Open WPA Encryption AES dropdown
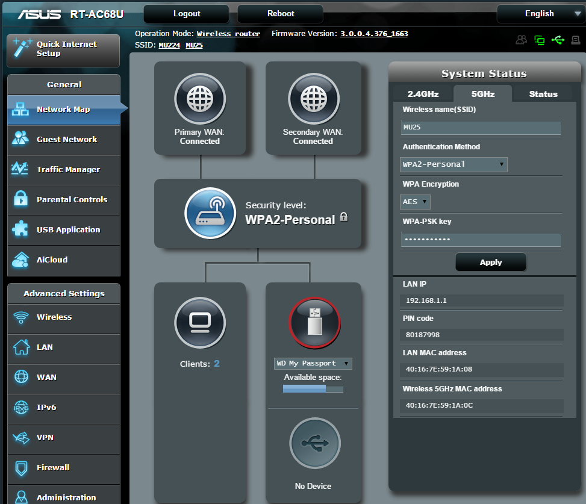Screen dimensions: 586x504 (415, 202)
